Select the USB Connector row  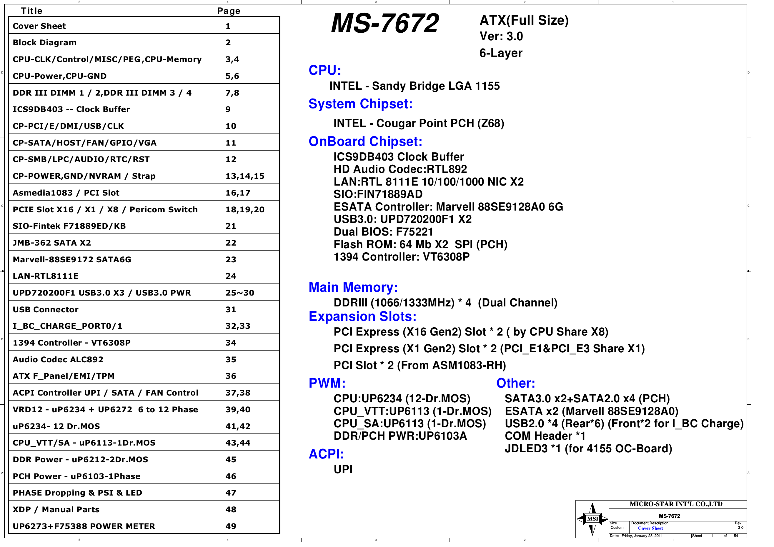pyautogui.click(x=46, y=309)
